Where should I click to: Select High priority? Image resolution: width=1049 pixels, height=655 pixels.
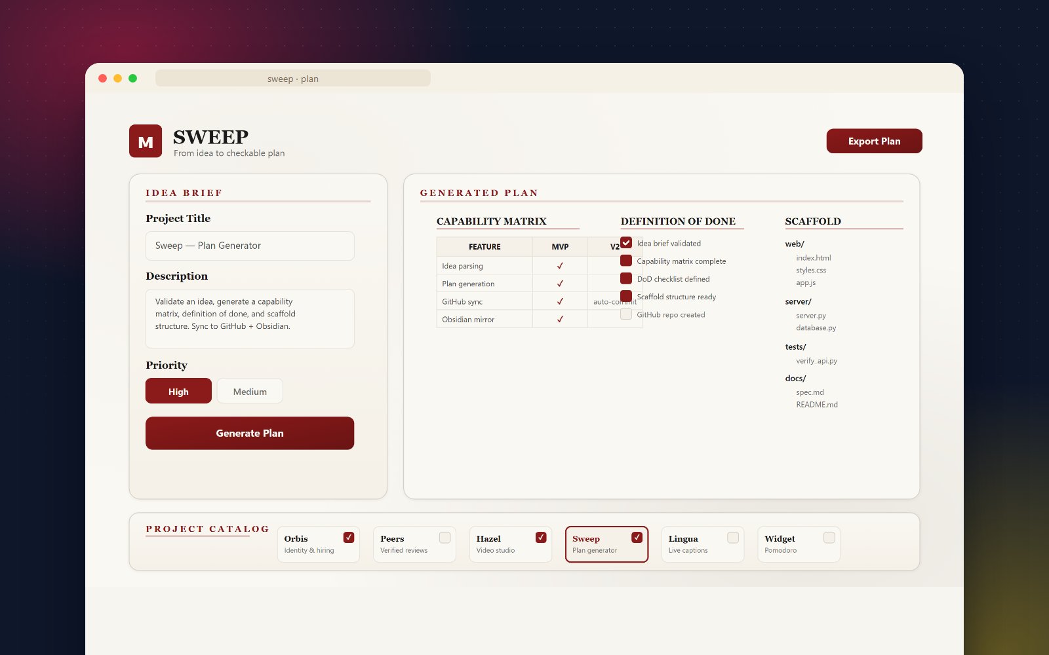(x=178, y=391)
